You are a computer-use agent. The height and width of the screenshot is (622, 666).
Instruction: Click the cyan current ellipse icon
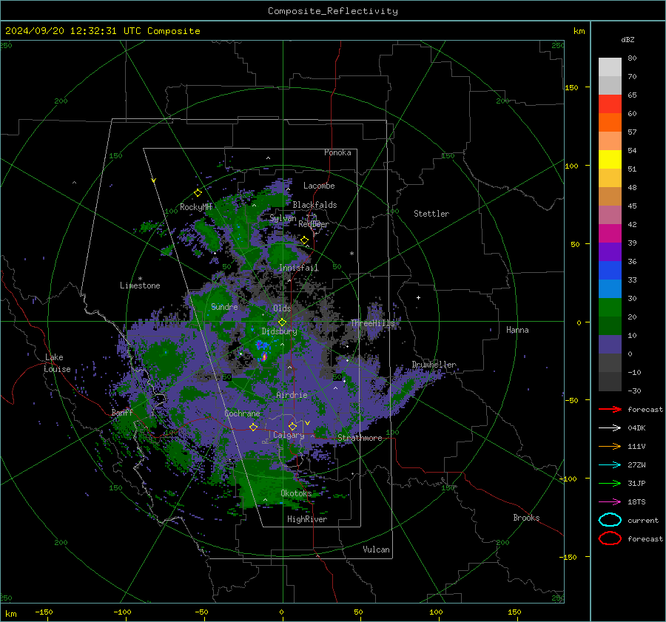[610, 520]
